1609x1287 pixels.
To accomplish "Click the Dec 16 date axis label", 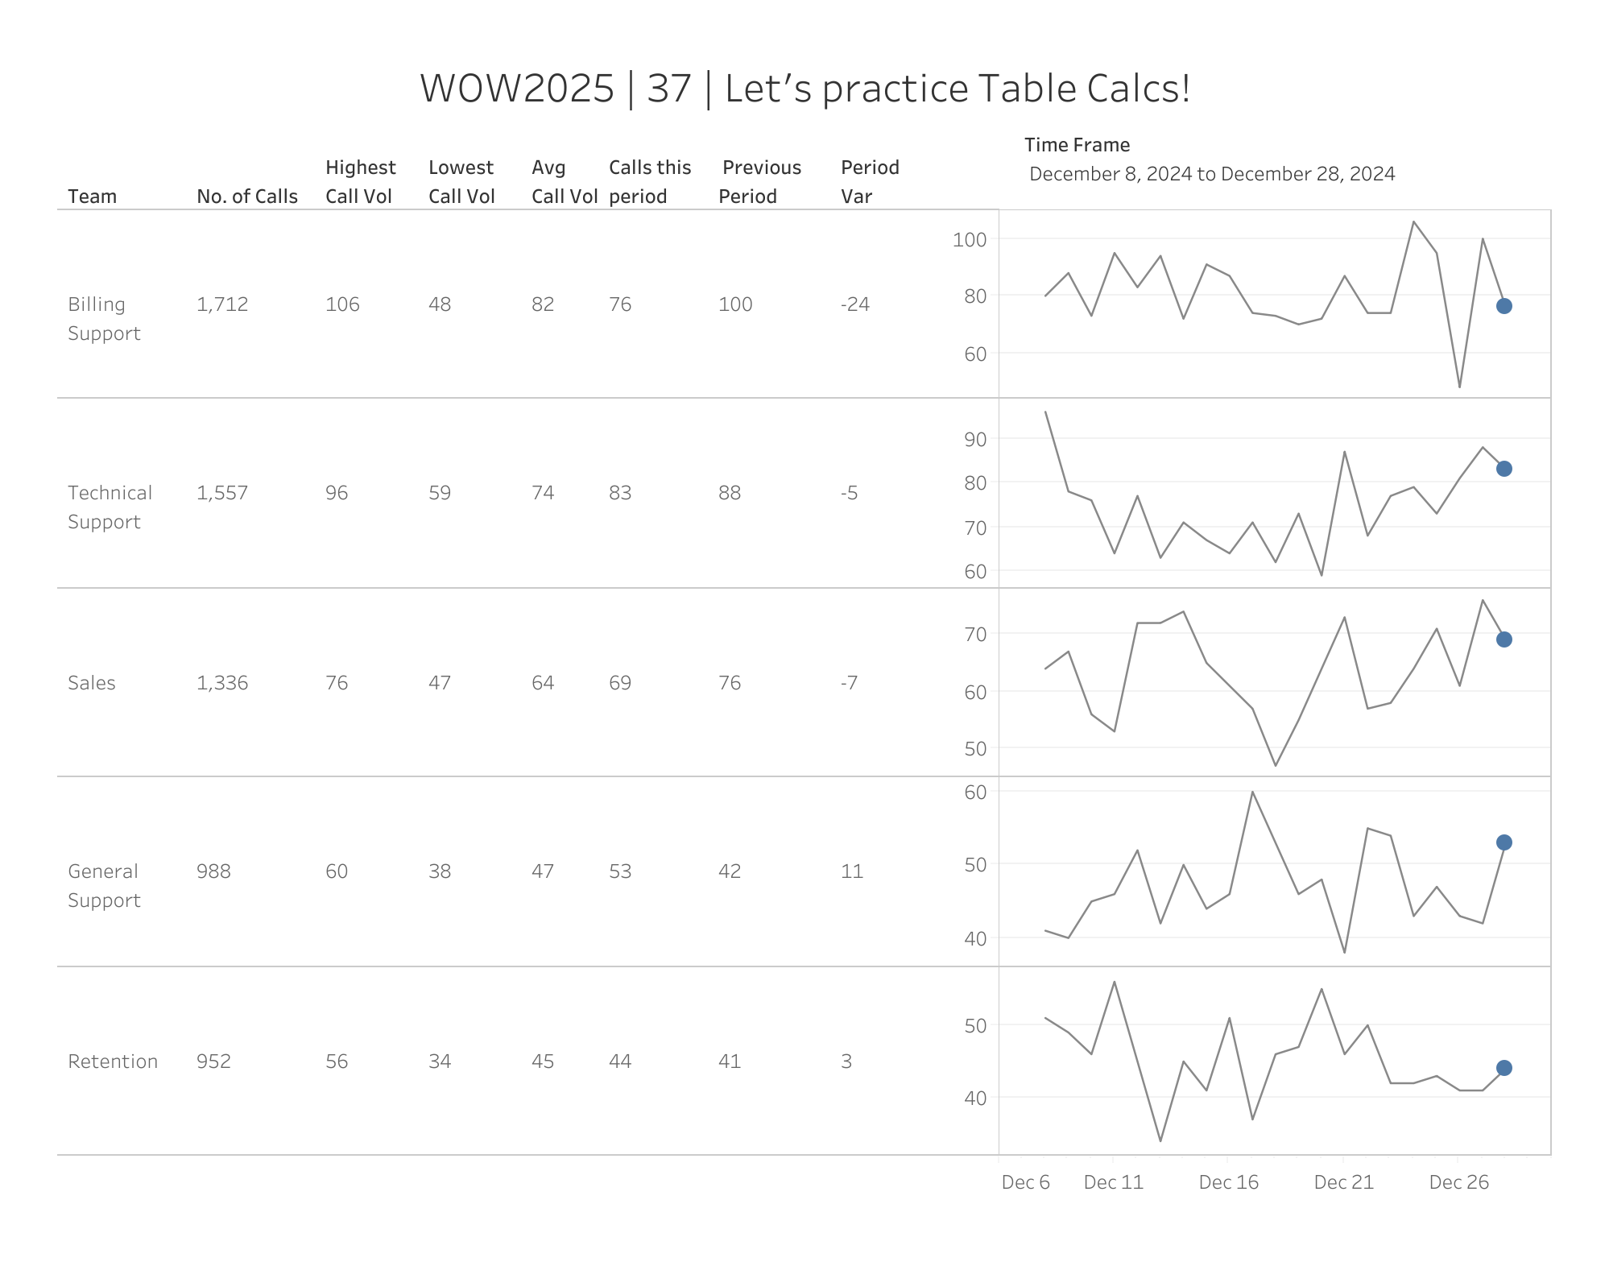I will pyautogui.click(x=1228, y=1182).
